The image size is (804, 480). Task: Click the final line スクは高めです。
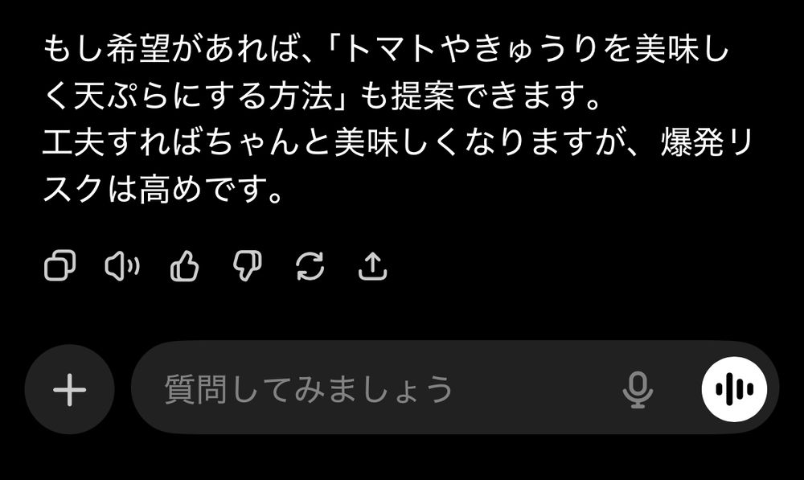click(x=163, y=189)
